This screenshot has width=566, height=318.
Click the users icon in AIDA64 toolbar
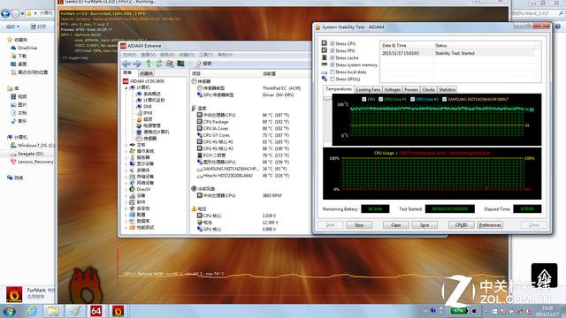(x=170, y=64)
